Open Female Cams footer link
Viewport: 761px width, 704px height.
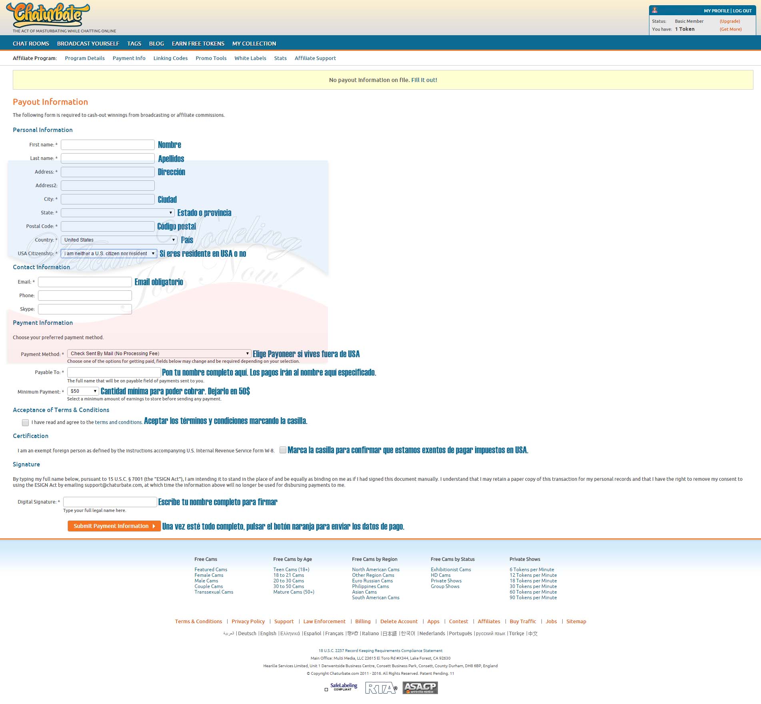pos(209,575)
